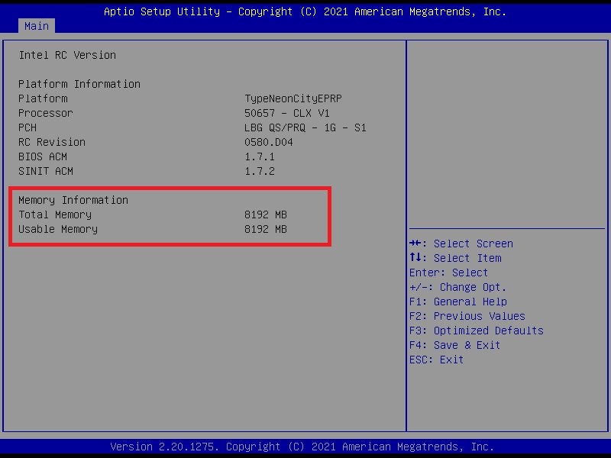Click the F1: General Help hint

(458, 302)
